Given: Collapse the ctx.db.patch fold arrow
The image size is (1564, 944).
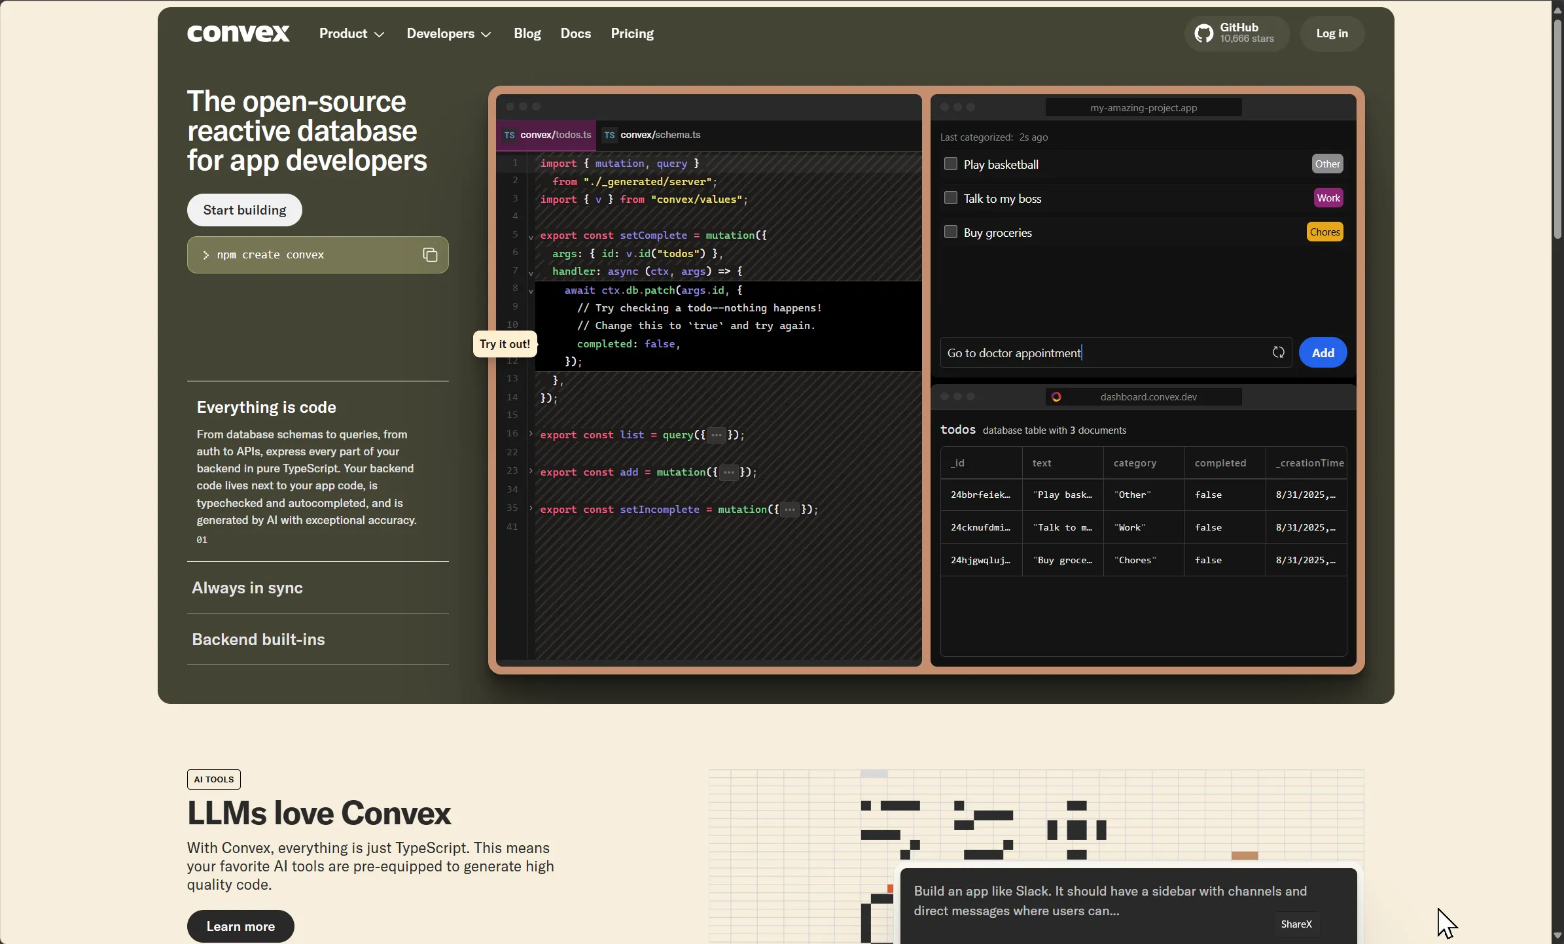Looking at the screenshot, I should tap(531, 291).
